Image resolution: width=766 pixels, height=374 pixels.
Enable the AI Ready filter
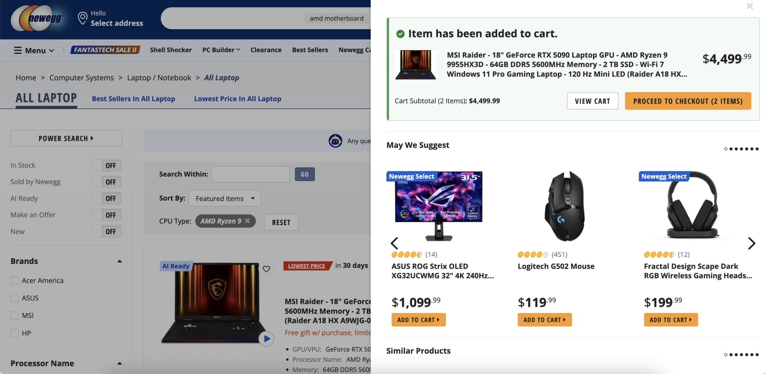pos(106,198)
